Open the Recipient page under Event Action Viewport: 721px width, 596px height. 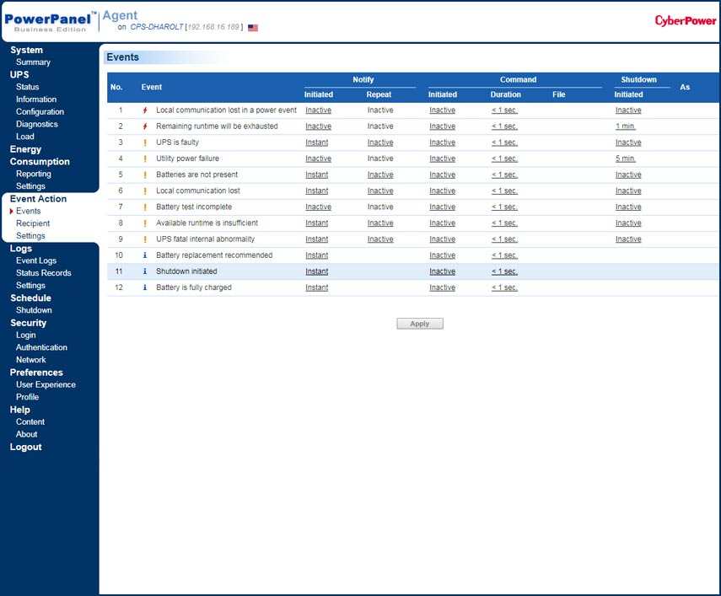point(33,223)
